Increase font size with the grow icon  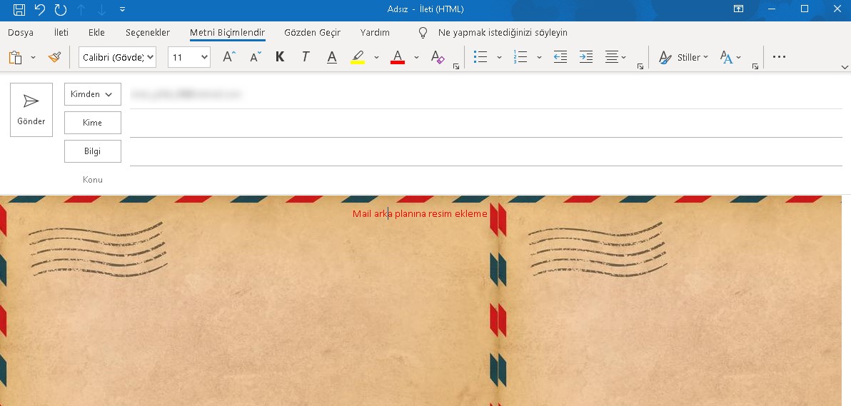[228, 57]
